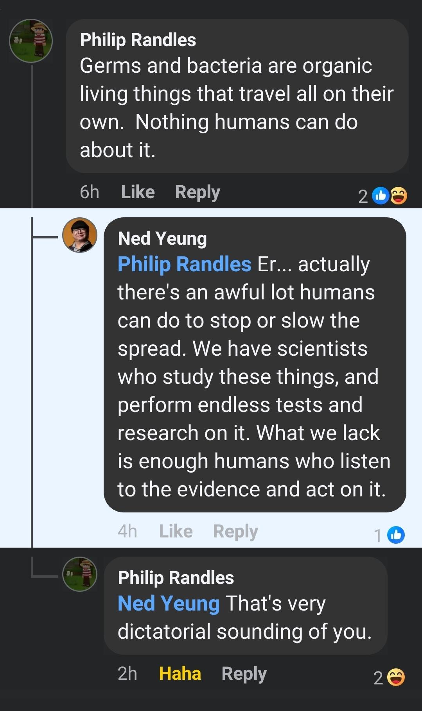Like Philip Randles' germs and bacteria comment

[138, 192]
